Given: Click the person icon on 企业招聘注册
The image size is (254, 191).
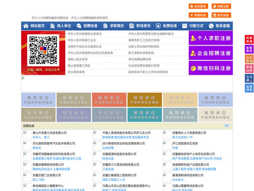Looking at the screenshot, I should coord(193,53).
